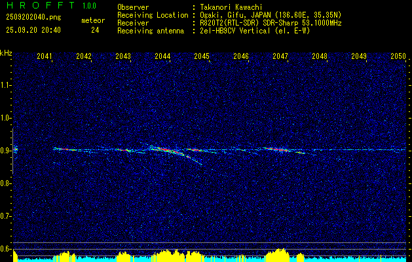The width and height of the screenshot is (412, 262).
Task: Click the red meteor echo near 2047
Action: [277, 149]
